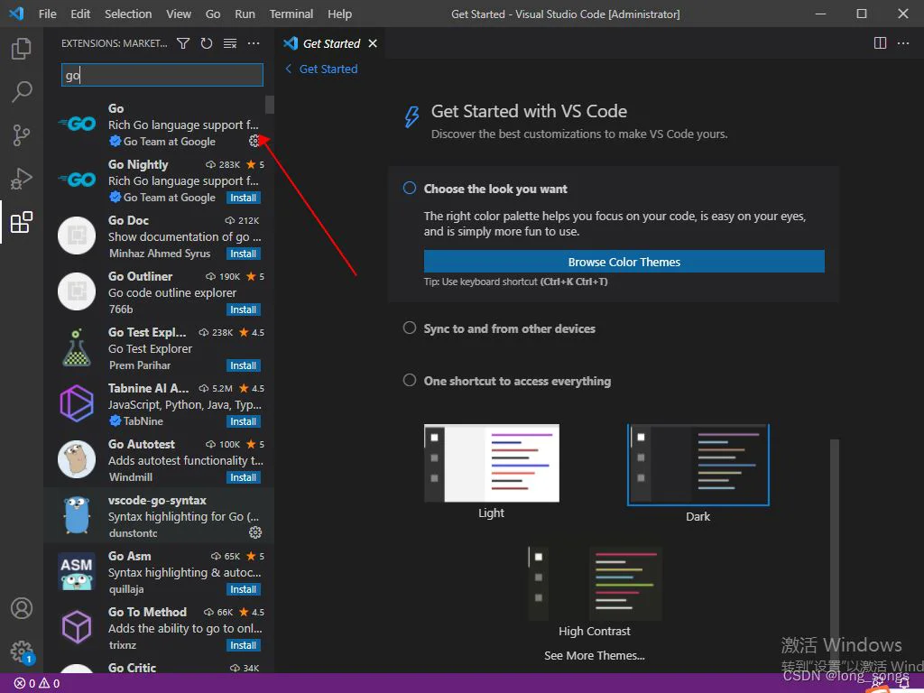The height and width of the screenshot is (693, 924).
Task: Open manage gear for vscode-go-syntax
Action: (x=255, y=532)
